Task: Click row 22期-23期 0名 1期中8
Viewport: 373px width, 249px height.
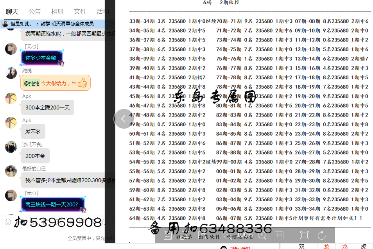Action: point(332,124)
